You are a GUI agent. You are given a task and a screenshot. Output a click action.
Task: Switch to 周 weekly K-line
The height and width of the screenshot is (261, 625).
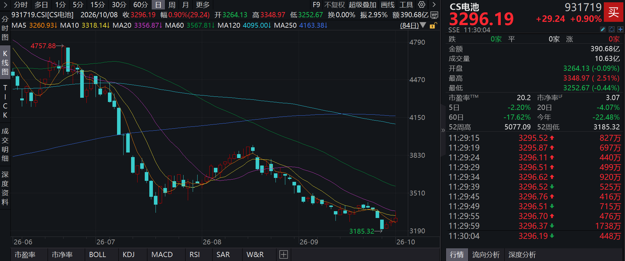point(172,5)
